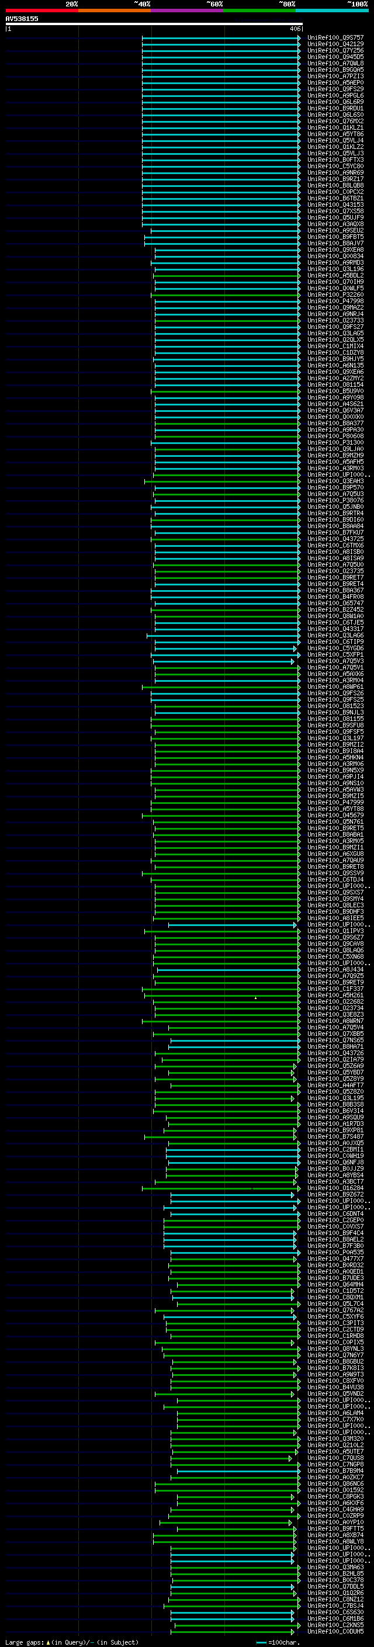Click hit label UniRef100_Q8LEC3
The image size is (374, 1647).
335,904
